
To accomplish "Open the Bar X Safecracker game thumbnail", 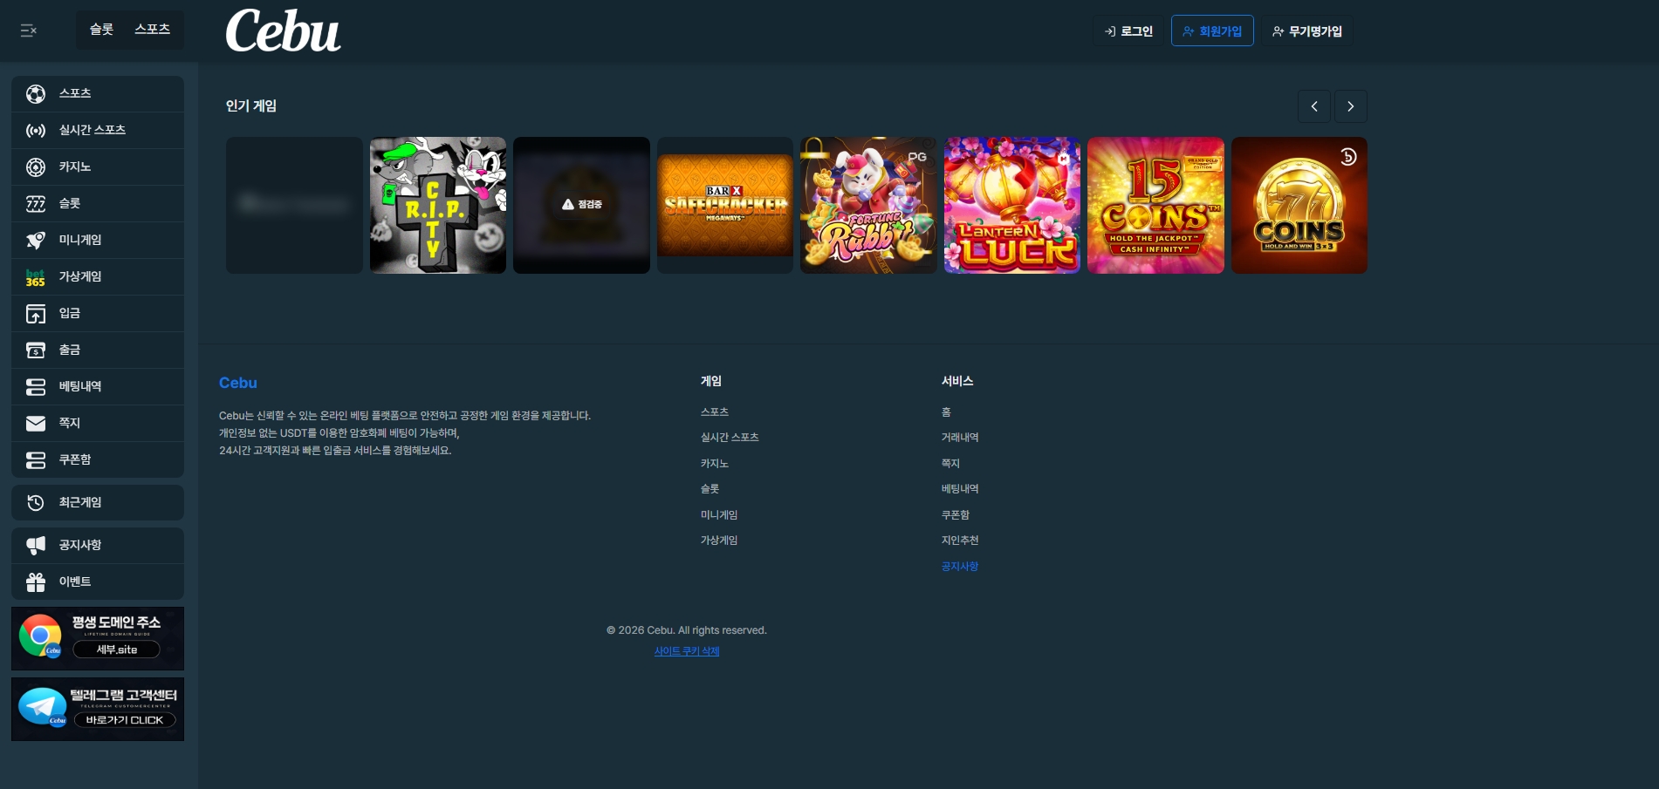I will (725, 205).
